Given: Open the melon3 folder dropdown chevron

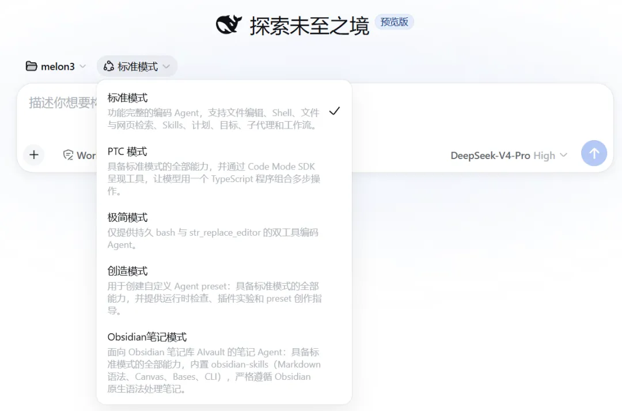Looking at the screenshot, I should (82, 66).
